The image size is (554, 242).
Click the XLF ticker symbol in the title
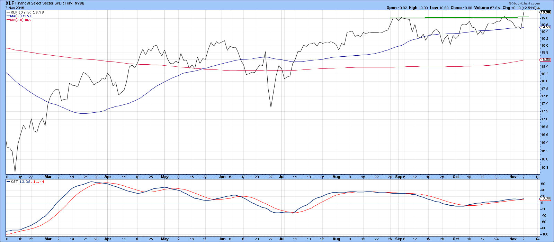coord(10,3)
